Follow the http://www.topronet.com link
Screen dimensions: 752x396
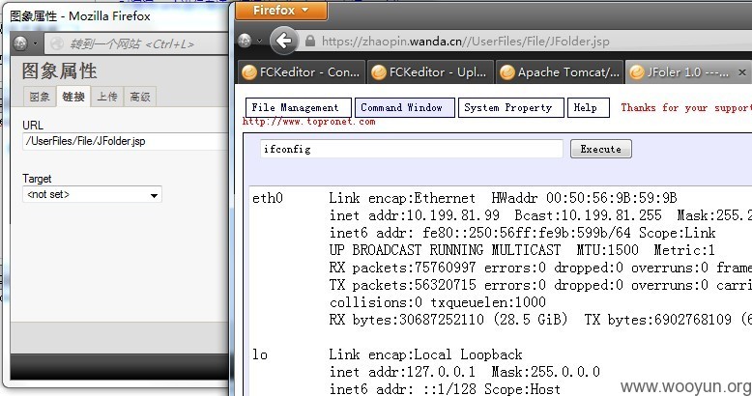309,122
